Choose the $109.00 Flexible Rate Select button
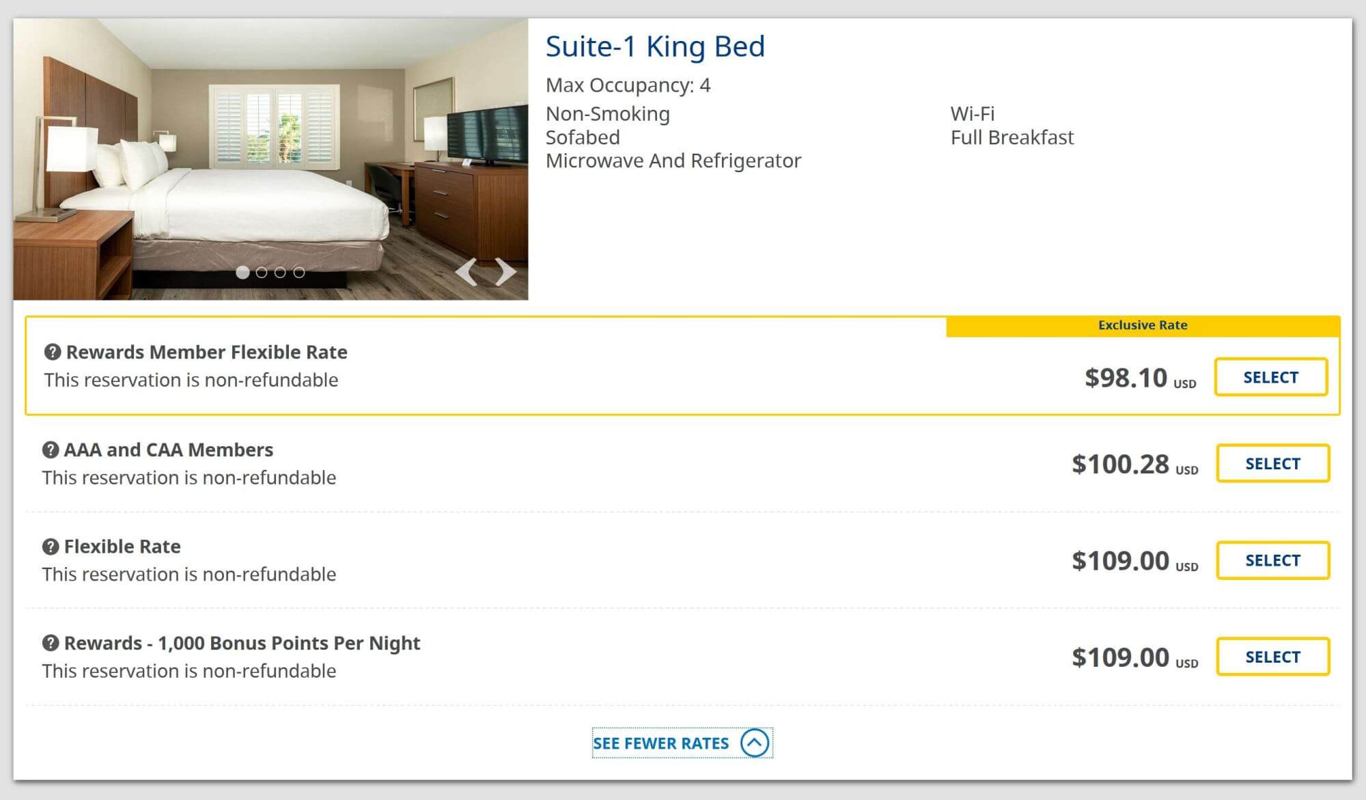Viewport: 1366px width, 800px height. tap(1272, 560)
